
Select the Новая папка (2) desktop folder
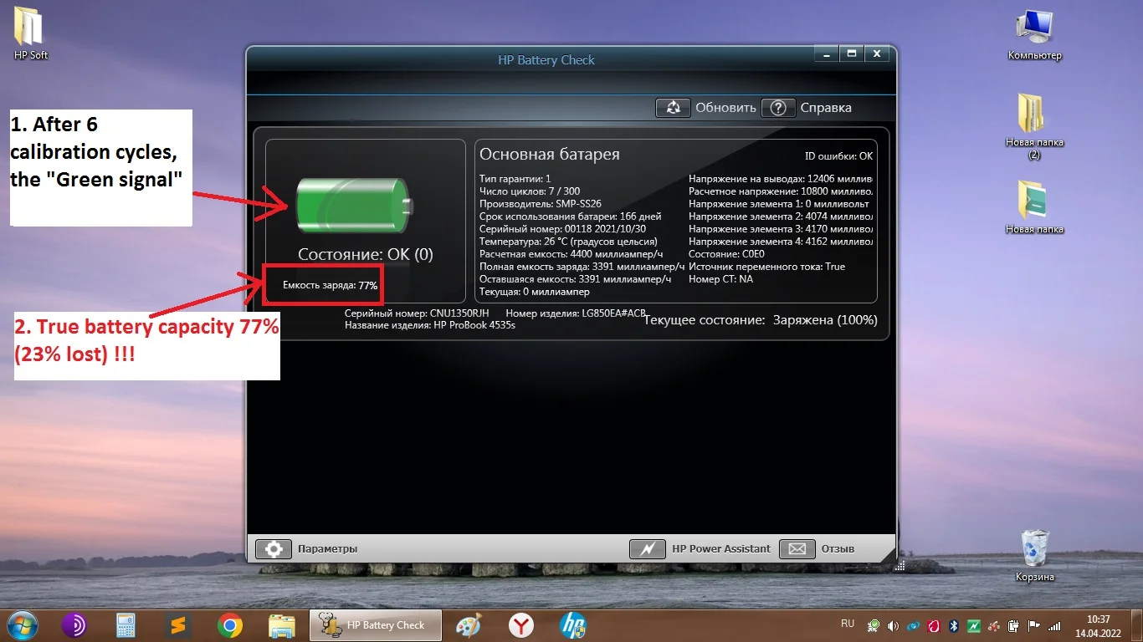1034,125
